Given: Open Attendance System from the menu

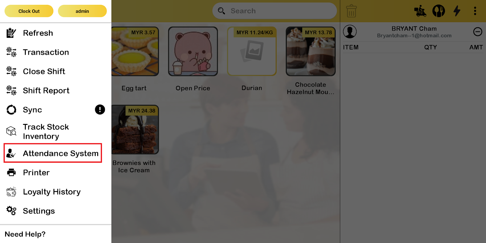Looking at the screenshot, I should coord(53,153).
